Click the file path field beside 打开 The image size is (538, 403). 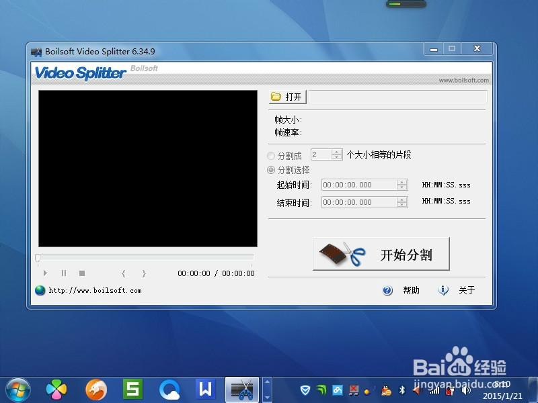[398, 97]
